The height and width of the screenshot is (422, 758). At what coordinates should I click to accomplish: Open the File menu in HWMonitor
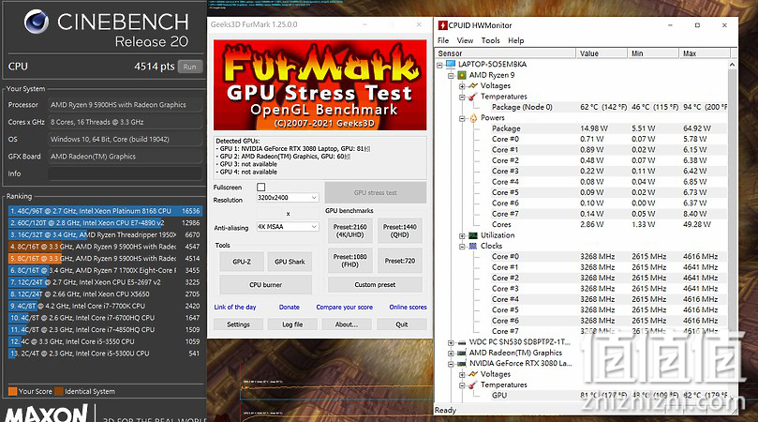(x=443, y=40)
